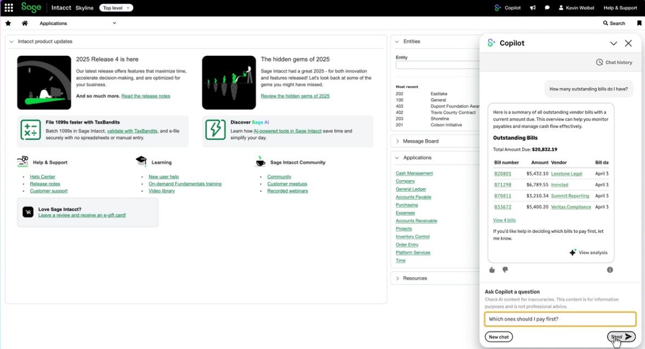Open the Accounts Payable application
Image resolution: width=645 pixels, height=349 pixels.
(414, 197)
